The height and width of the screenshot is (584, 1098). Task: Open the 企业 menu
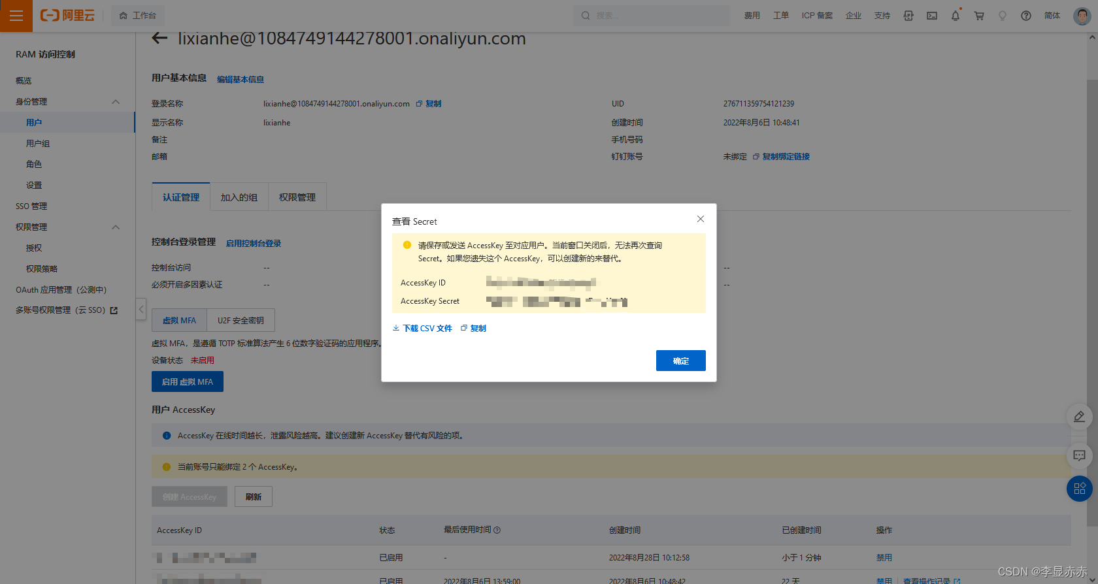click(x=853, y=16)
